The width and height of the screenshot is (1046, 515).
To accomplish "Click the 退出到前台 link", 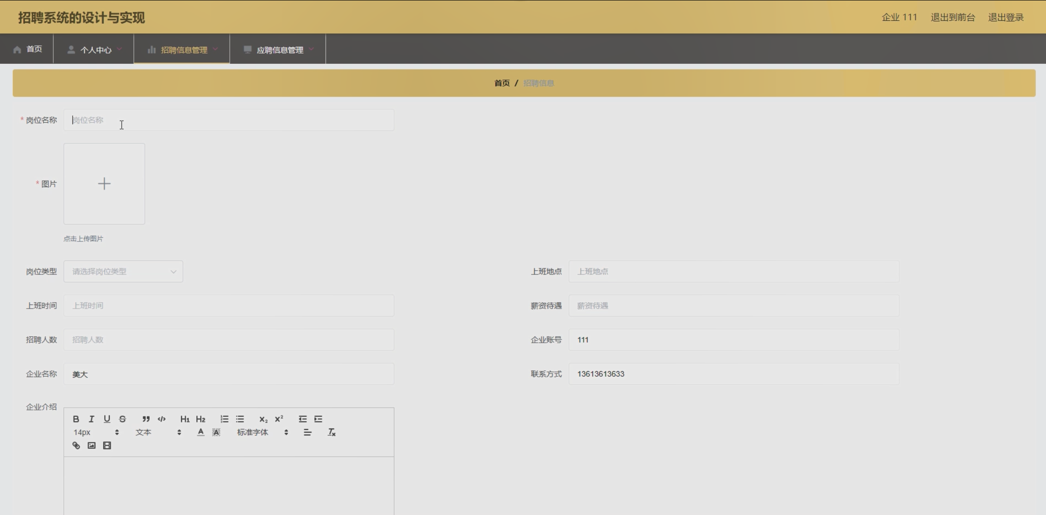I will click(x=952, y=18).
